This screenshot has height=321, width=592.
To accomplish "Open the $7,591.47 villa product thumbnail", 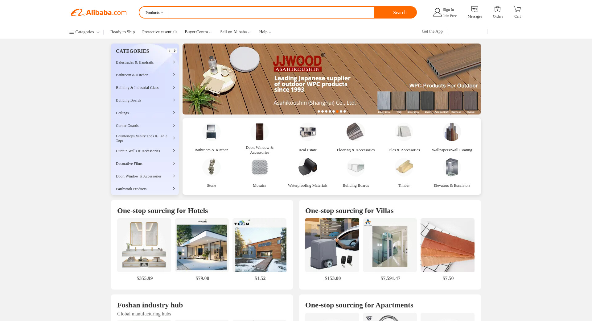I will point(390,245).
